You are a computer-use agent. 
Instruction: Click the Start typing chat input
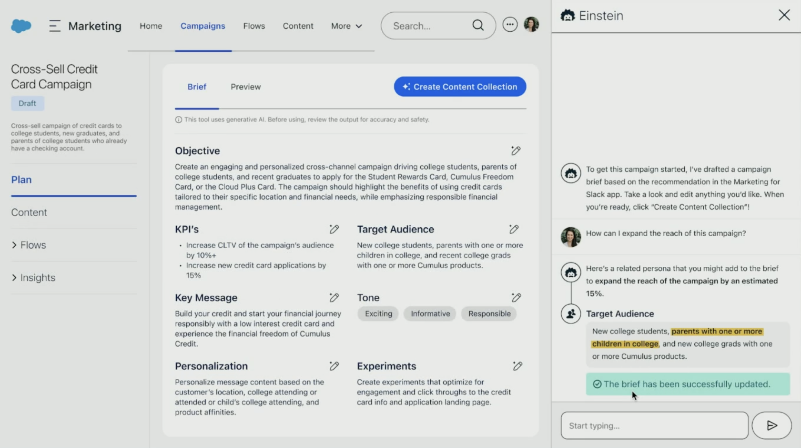click(x=654, y=425)
